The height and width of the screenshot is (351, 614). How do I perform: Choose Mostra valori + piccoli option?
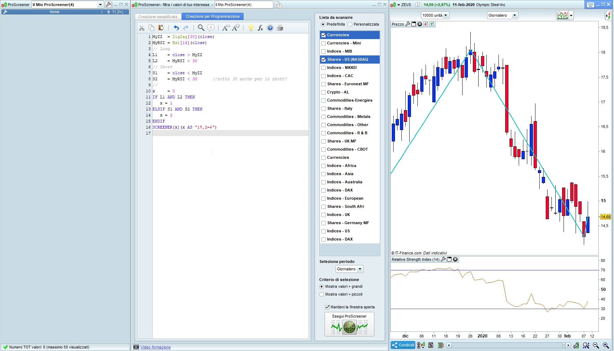(x=322, y=295)
